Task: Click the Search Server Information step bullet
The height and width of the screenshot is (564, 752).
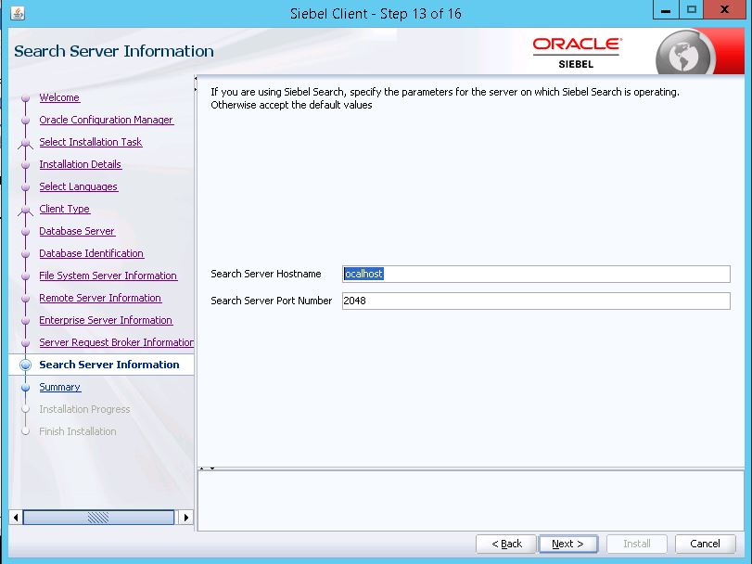Action: (25, 365)
